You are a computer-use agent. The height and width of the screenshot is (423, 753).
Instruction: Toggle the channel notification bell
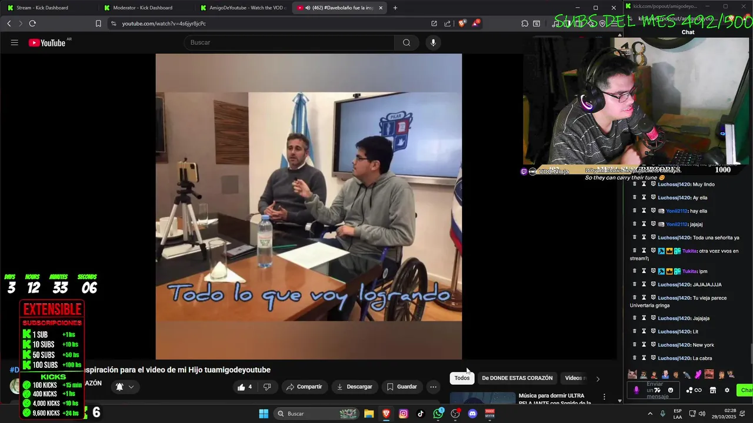pos(119,387)
